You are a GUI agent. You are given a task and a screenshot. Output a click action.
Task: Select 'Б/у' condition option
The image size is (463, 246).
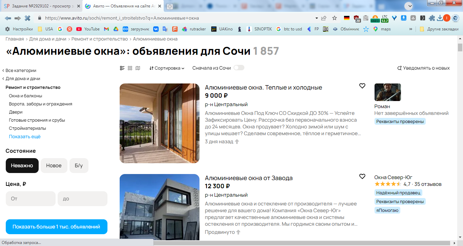coord(79,166)
